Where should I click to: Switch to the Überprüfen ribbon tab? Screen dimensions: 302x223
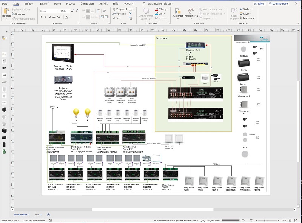(x=87, y=3)
